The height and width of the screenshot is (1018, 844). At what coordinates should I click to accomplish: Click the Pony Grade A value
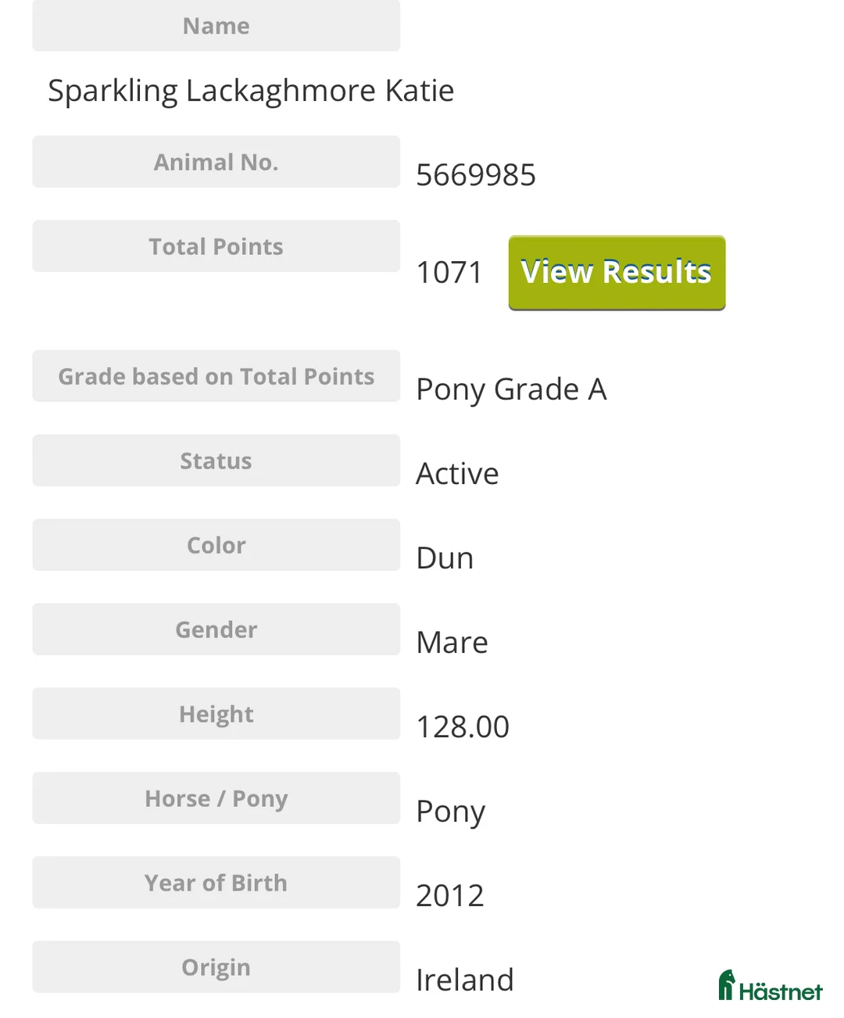[x=511, y=389]
